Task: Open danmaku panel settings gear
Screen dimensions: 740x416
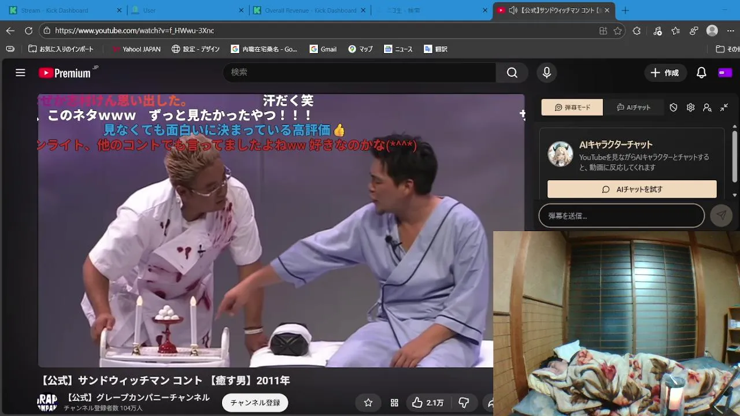Action: (x=690, y=107)
